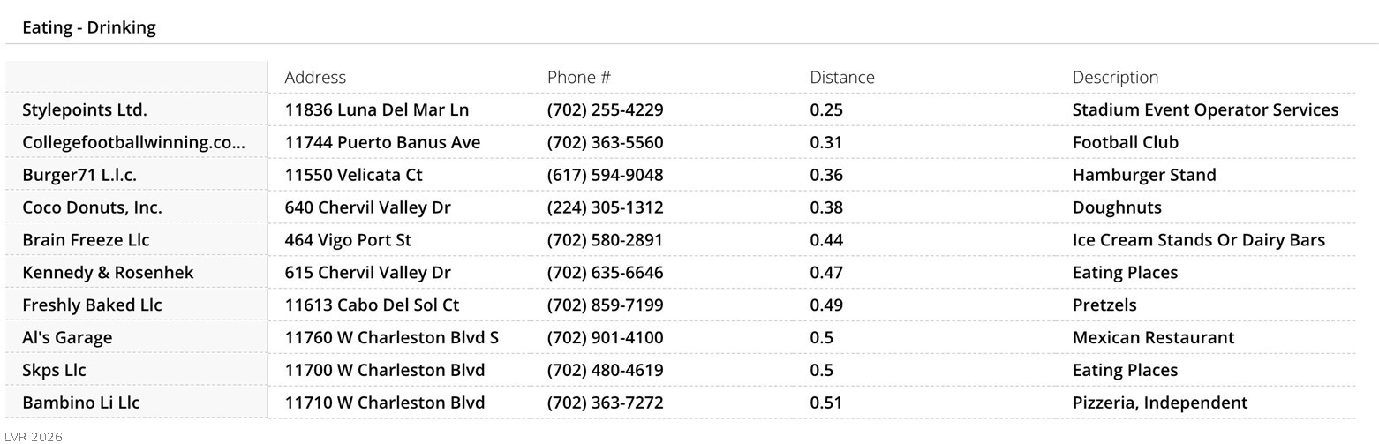The width and height of the screenshot is (1379, 444).
Task: Click the Mexican Restaurant description cell
Action: 1153,338
